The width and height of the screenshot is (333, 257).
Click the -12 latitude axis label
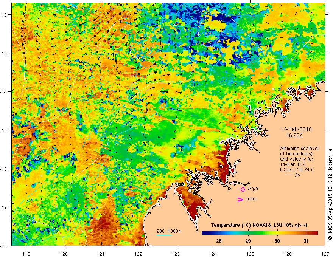4,15
